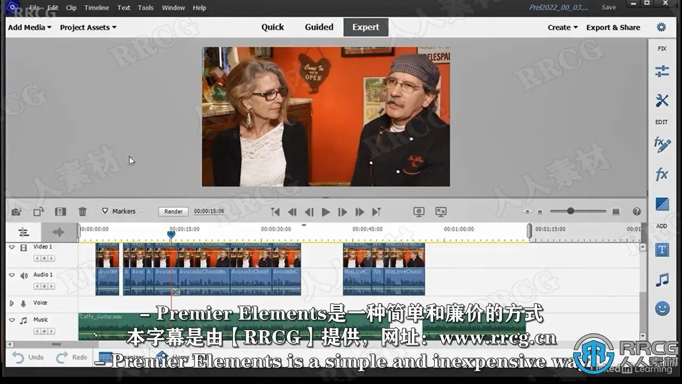The width and height of the screenshot is (682, 384).
Task: Open the File menu
Action: 34,7
